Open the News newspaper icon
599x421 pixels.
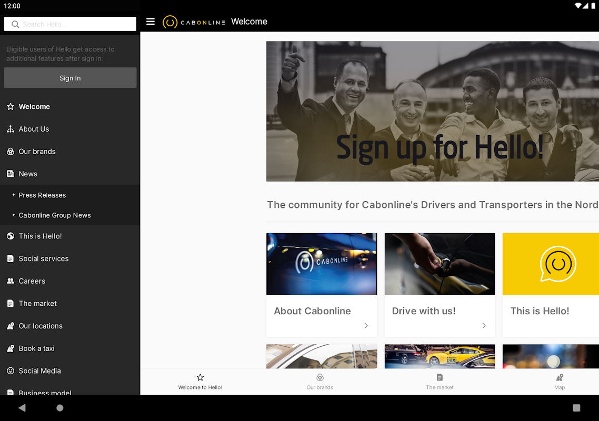11,174
